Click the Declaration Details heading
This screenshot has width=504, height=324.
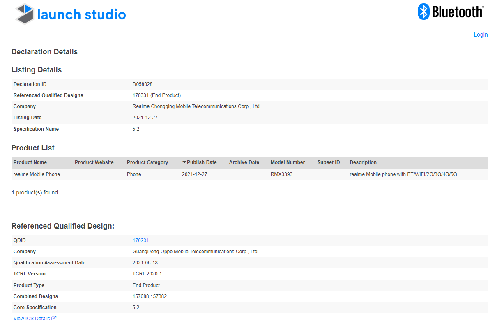click(x=44, y=52)
